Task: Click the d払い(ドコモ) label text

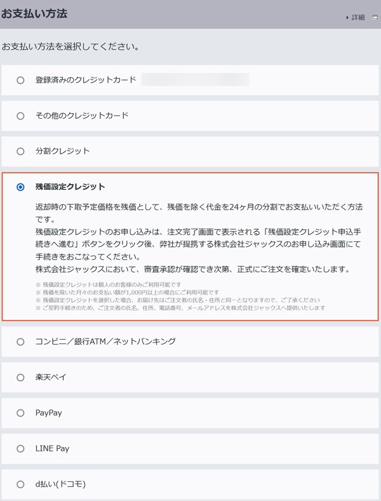Action: [60, 484]
